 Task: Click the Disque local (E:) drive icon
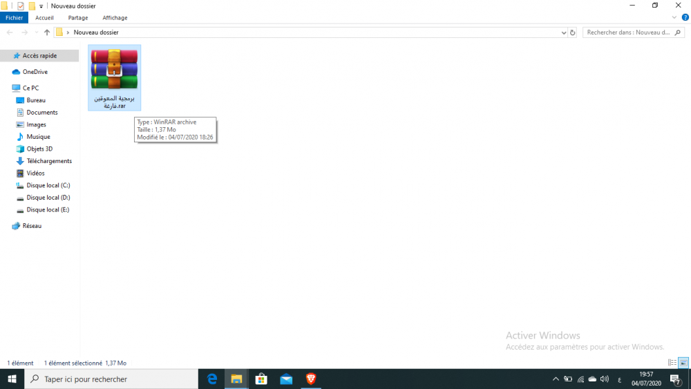(x=20, y=209)
